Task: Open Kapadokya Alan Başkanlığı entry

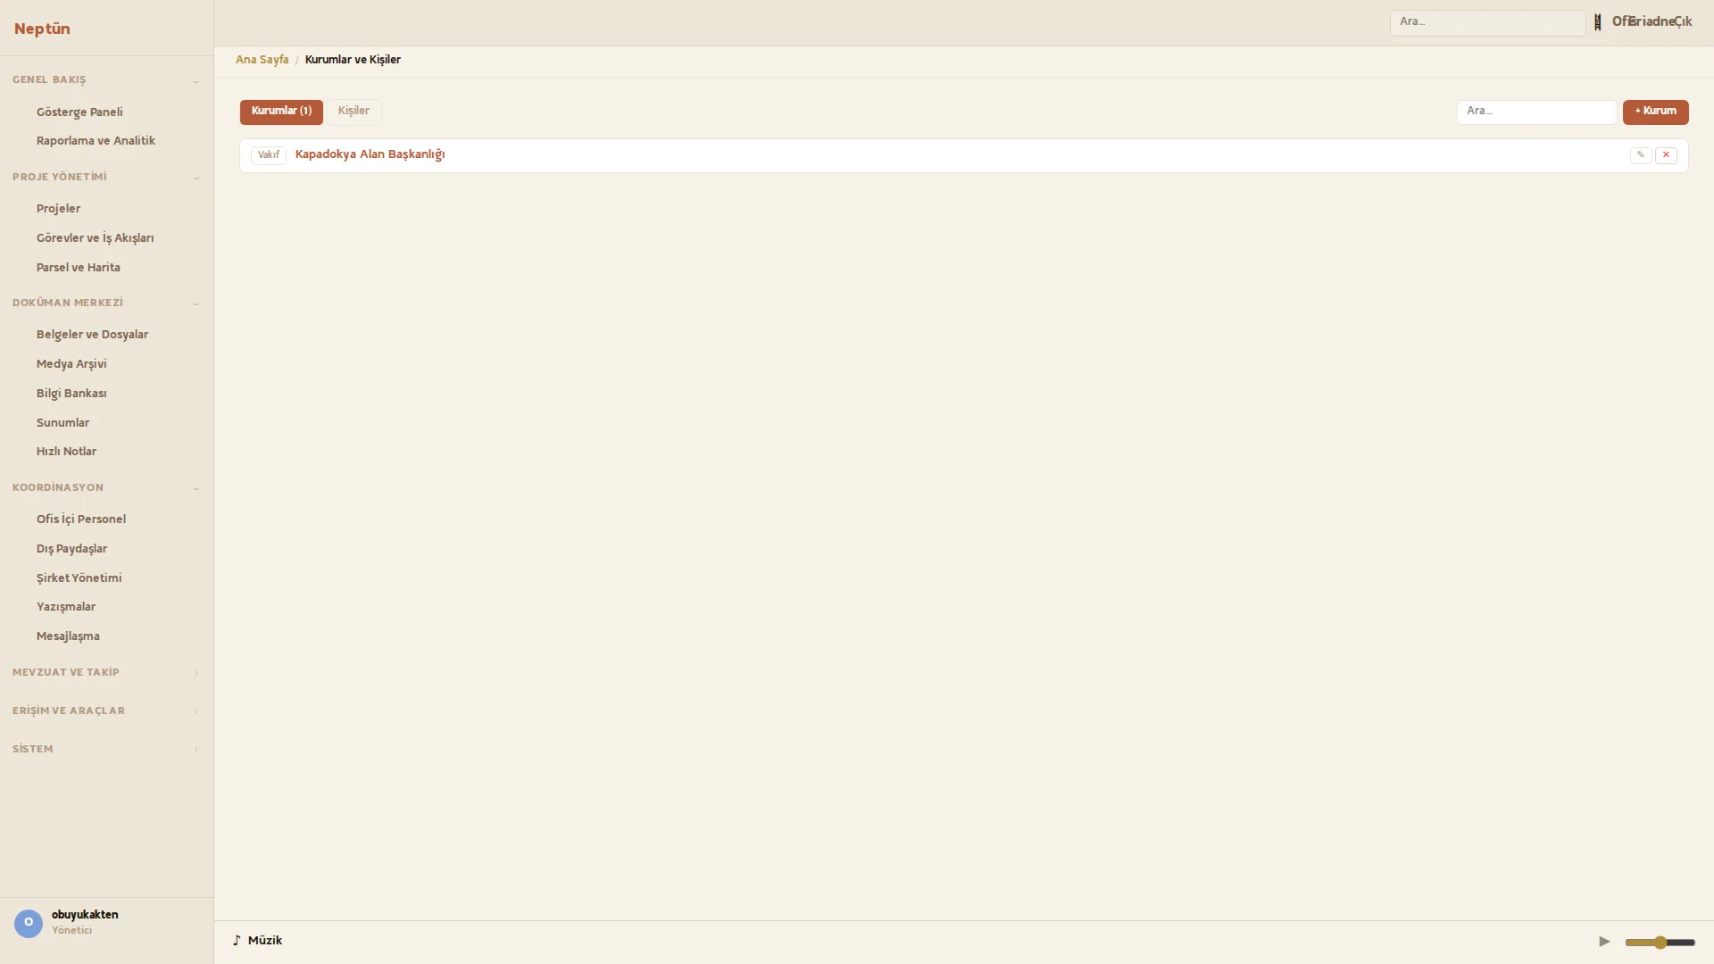Action: 370,154
